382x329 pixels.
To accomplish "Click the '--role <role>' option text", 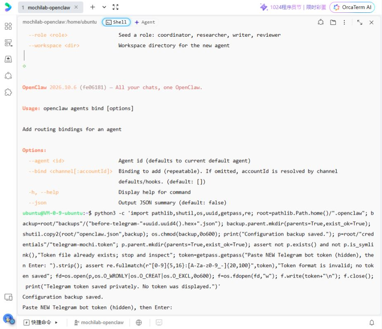I will pos(48,35).
